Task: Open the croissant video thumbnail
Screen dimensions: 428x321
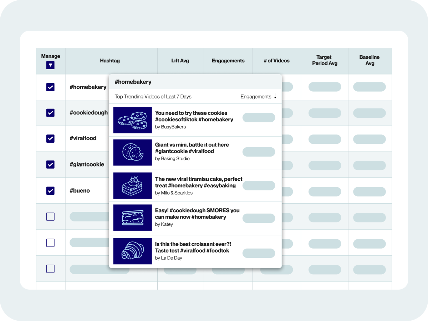Action: (x=132, y=251)
